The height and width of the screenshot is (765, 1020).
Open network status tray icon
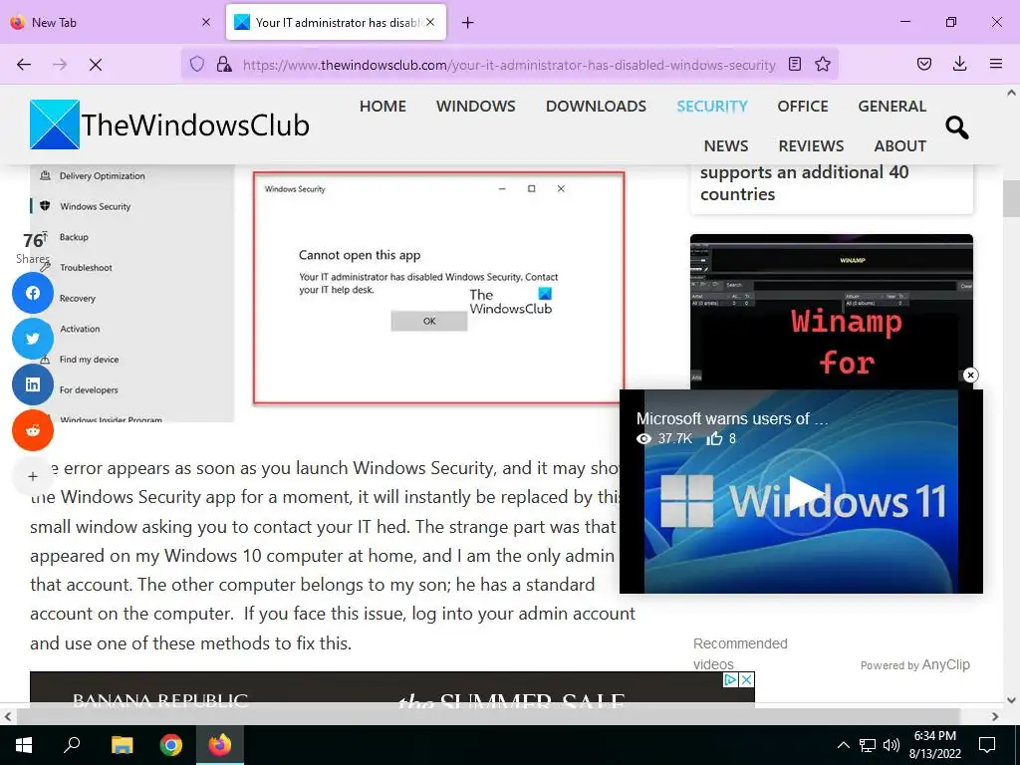pyautogui.click(x=868, y=745)
